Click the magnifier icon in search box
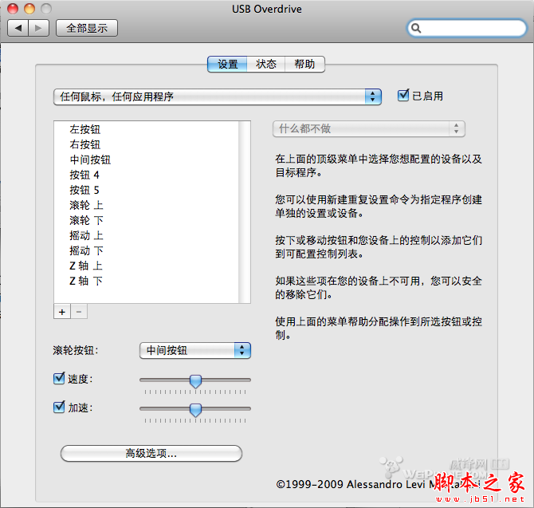Screen dimensions: 534x508 click(416, 28)
